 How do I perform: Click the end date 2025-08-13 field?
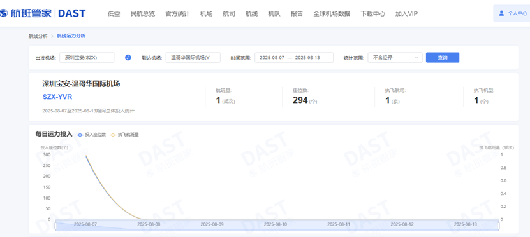(307, 58)
